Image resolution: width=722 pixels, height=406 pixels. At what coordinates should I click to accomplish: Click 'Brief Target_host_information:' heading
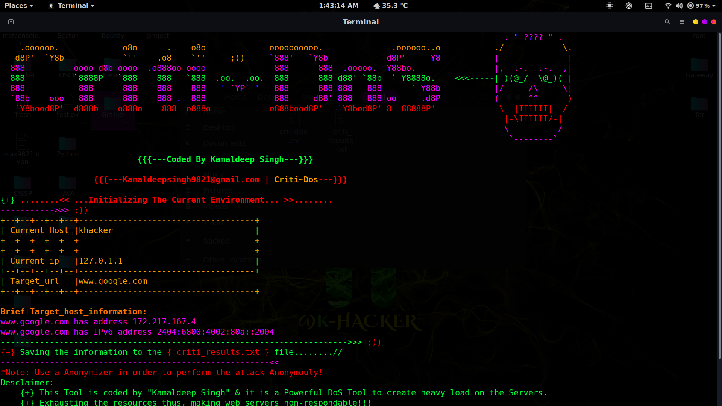(73, 312)
